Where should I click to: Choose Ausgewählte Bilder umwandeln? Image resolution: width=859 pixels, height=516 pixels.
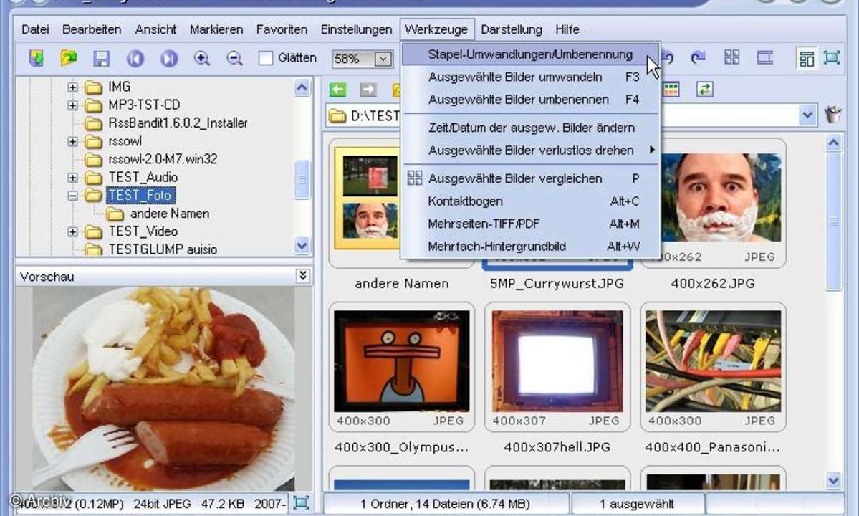point(530,77)
